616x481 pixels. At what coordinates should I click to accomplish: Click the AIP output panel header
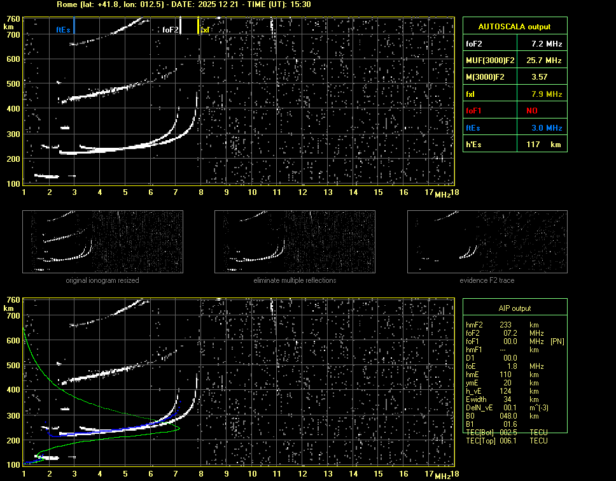[514, 308]
